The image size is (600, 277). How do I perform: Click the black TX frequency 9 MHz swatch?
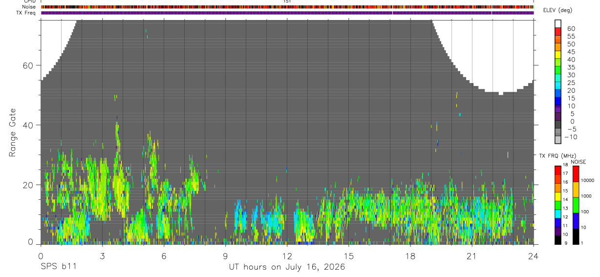pos(558,240)
